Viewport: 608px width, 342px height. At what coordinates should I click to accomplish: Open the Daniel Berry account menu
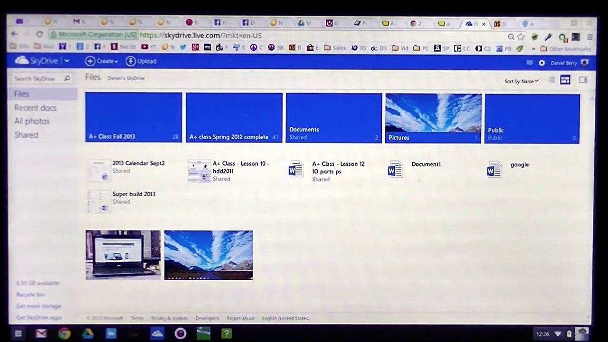(570, 63)
